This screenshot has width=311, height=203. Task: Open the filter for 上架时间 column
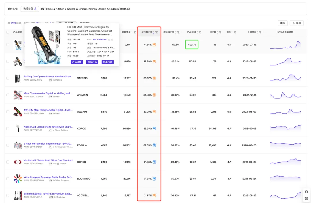click(260, 32)
